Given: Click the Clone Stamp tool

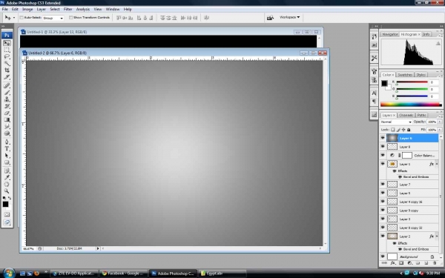Looking at the screenshot, I should tap(7, 99).
